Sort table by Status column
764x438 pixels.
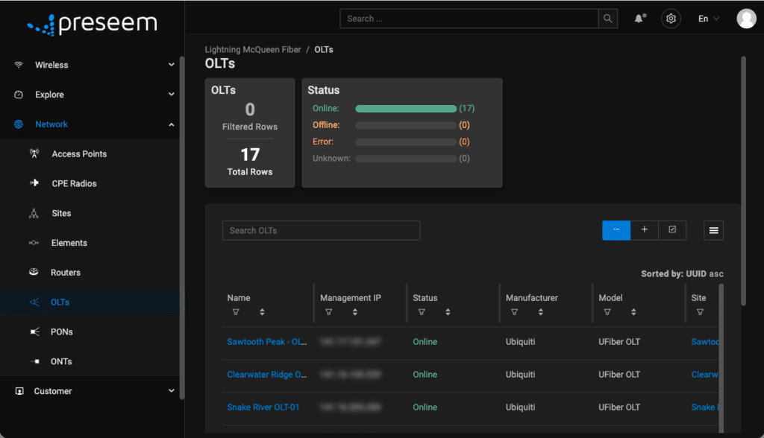point(448,312)
